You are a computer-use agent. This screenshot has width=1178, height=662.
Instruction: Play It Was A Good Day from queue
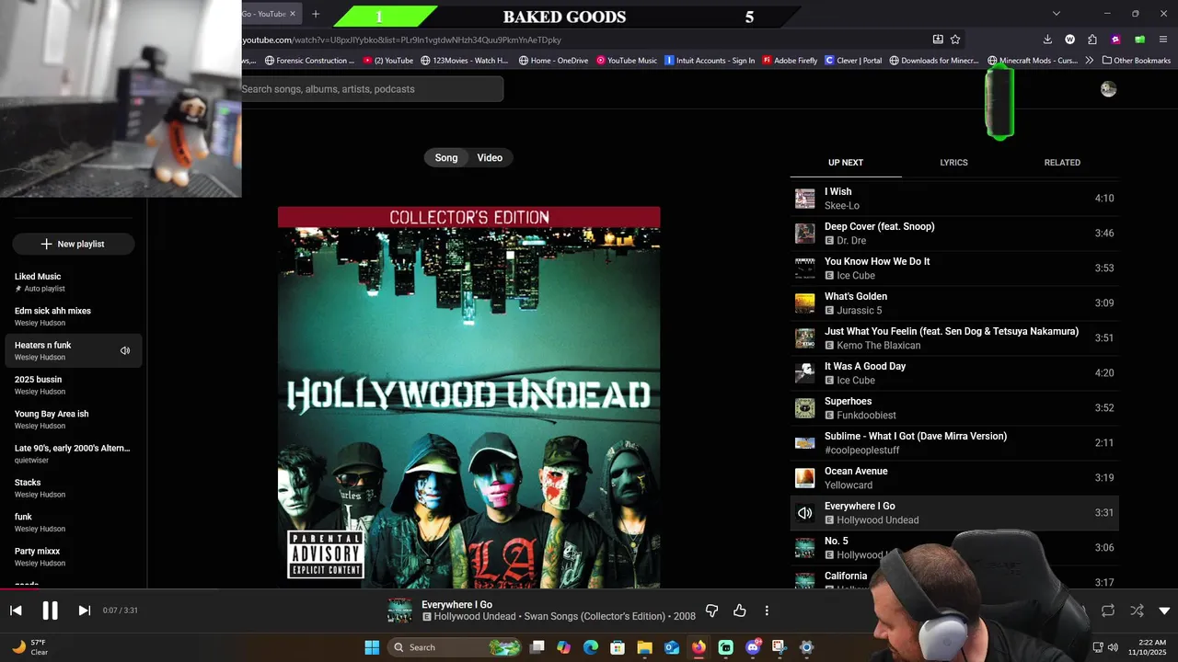pyautogui.click(x=954, y=373)
